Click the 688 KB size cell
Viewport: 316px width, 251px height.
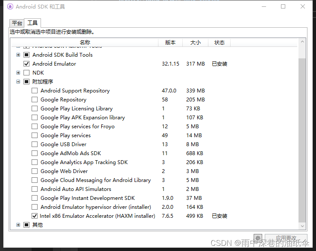pyautogui.click(x=195, y=153)
